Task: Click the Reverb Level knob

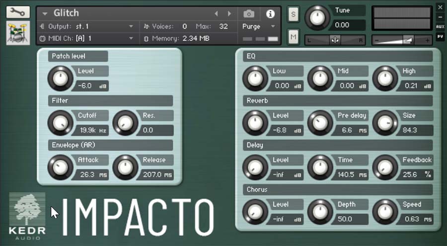Action: pyautogui.click(x=255, y=123)
